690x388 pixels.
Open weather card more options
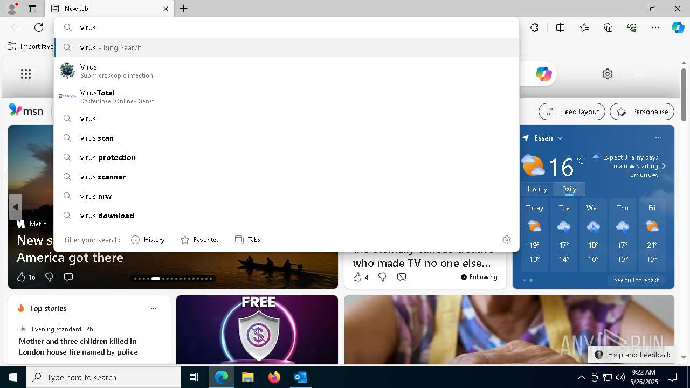click(x=658, y=138)
